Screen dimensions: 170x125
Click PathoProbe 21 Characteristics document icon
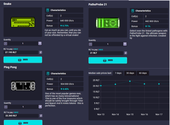[133, 11]
